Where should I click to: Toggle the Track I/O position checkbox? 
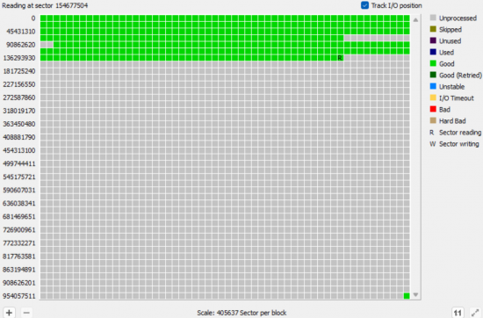click(x=364, y=5)
